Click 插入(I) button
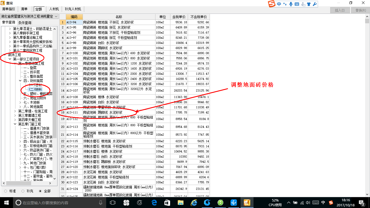 point(340,10)
